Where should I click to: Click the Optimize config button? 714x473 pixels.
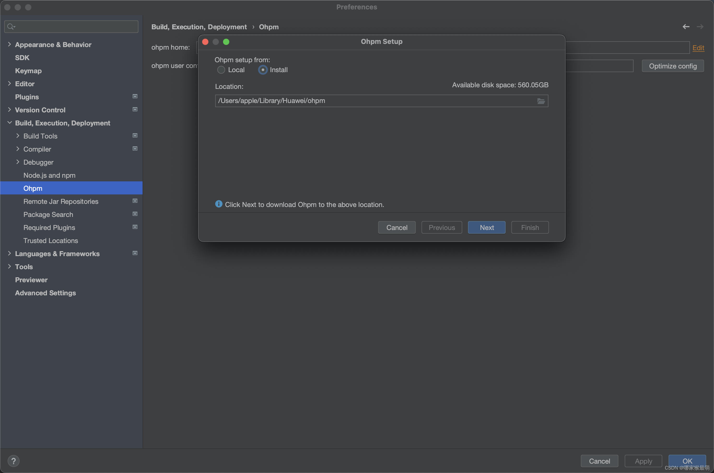tap(673, 66)
